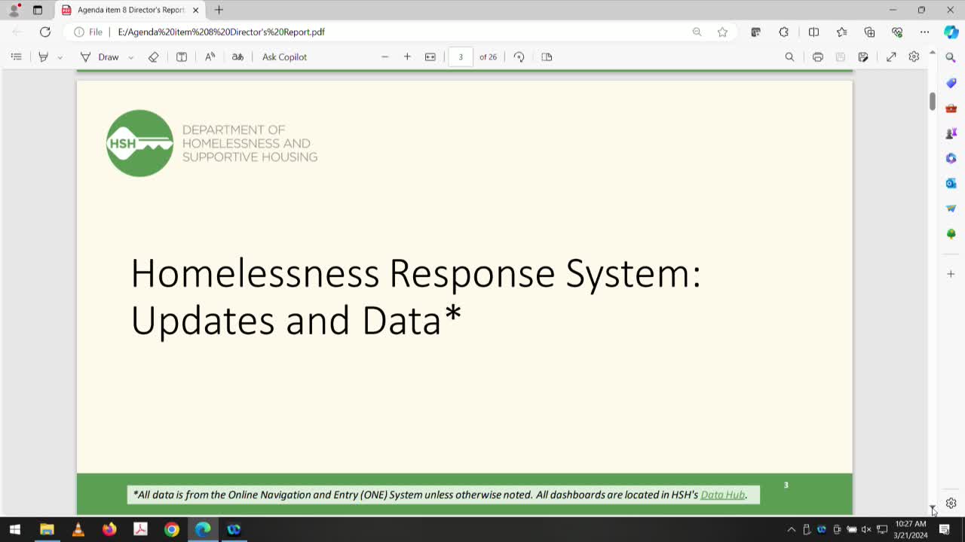
Task: Print the PDF document
Action: 818,56
